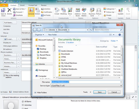Viewport: 139px width, 109px height.
Task: Open the change view options dropdown
Action: point(114,35)
